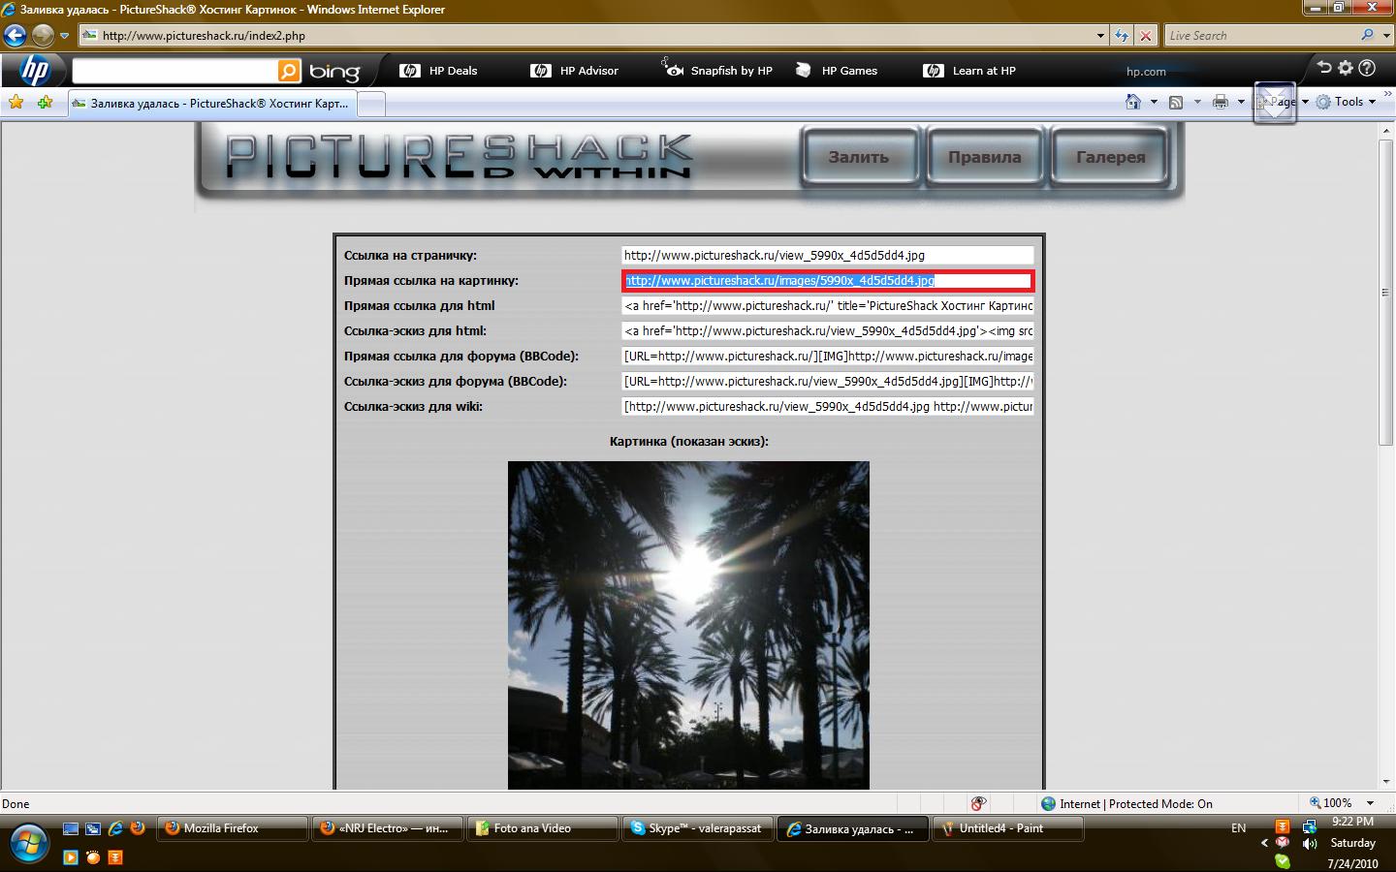
Task: Open Learn at HP toolbar link
Action: 970,71
